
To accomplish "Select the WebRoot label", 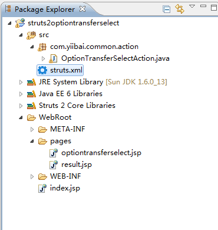I will [55, 117].
